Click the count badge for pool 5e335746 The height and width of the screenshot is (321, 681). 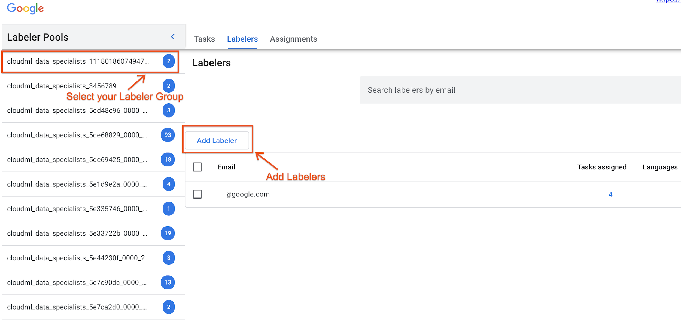[169, 209]
